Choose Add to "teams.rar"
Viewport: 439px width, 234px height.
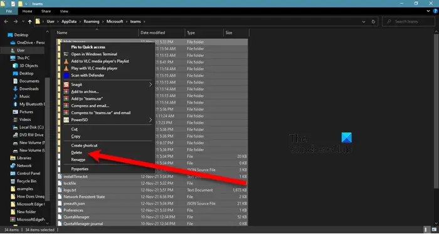click(108, 98)
